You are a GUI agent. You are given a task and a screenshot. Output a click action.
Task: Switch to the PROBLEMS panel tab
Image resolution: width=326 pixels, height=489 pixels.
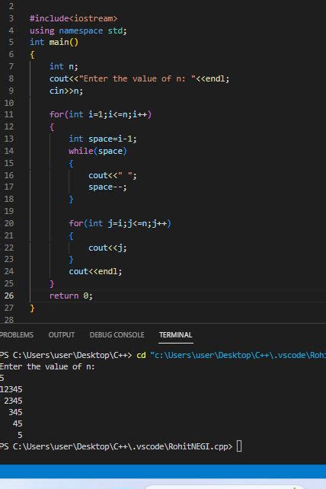17,335
